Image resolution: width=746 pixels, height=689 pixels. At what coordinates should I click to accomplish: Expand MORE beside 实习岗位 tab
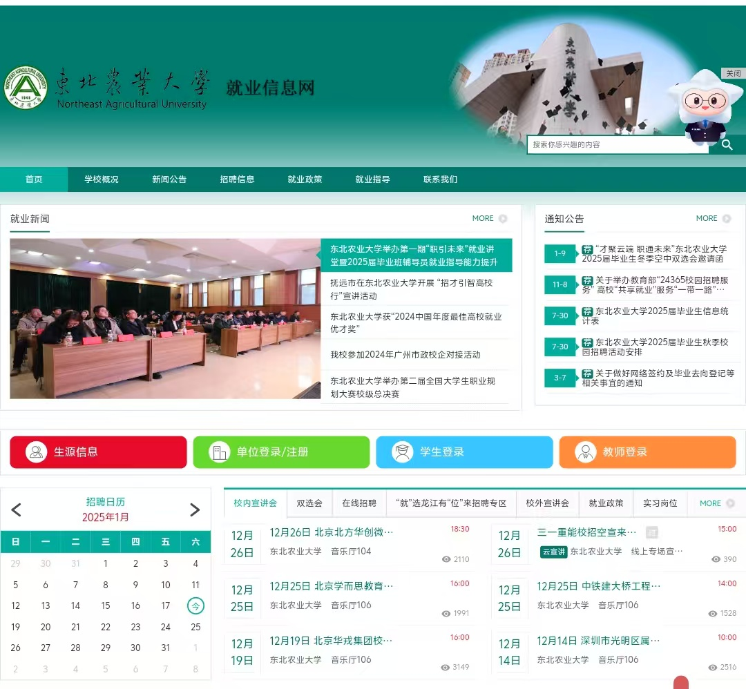716,503
